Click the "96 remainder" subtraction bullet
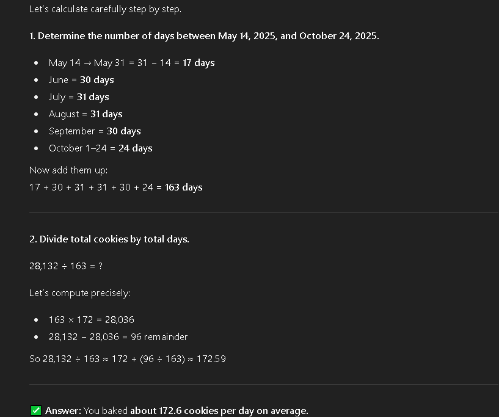The height and width of the screenshot is (417, 499). point(118,337)
